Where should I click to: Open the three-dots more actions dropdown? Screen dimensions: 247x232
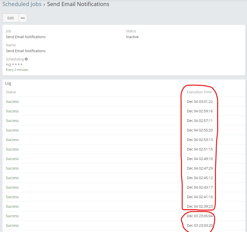click(x=23, y=18)
